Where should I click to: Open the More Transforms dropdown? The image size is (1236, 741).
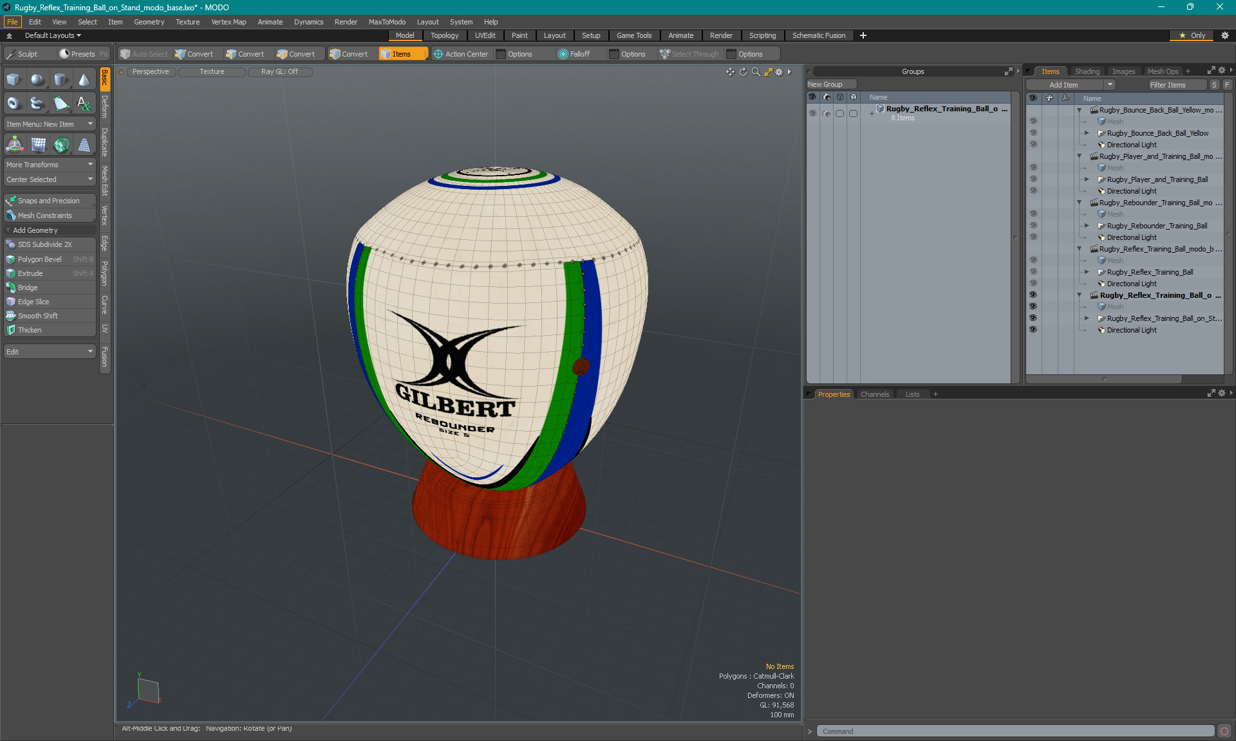click(x=50, y=165)
